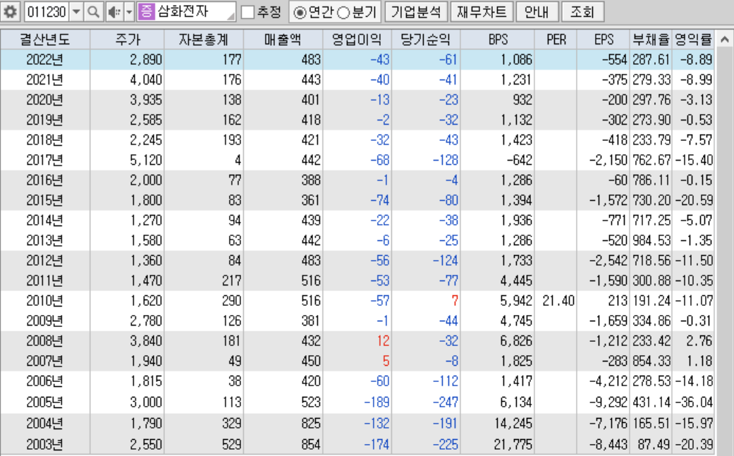Select the 연간 radio button

pos(299,13)
